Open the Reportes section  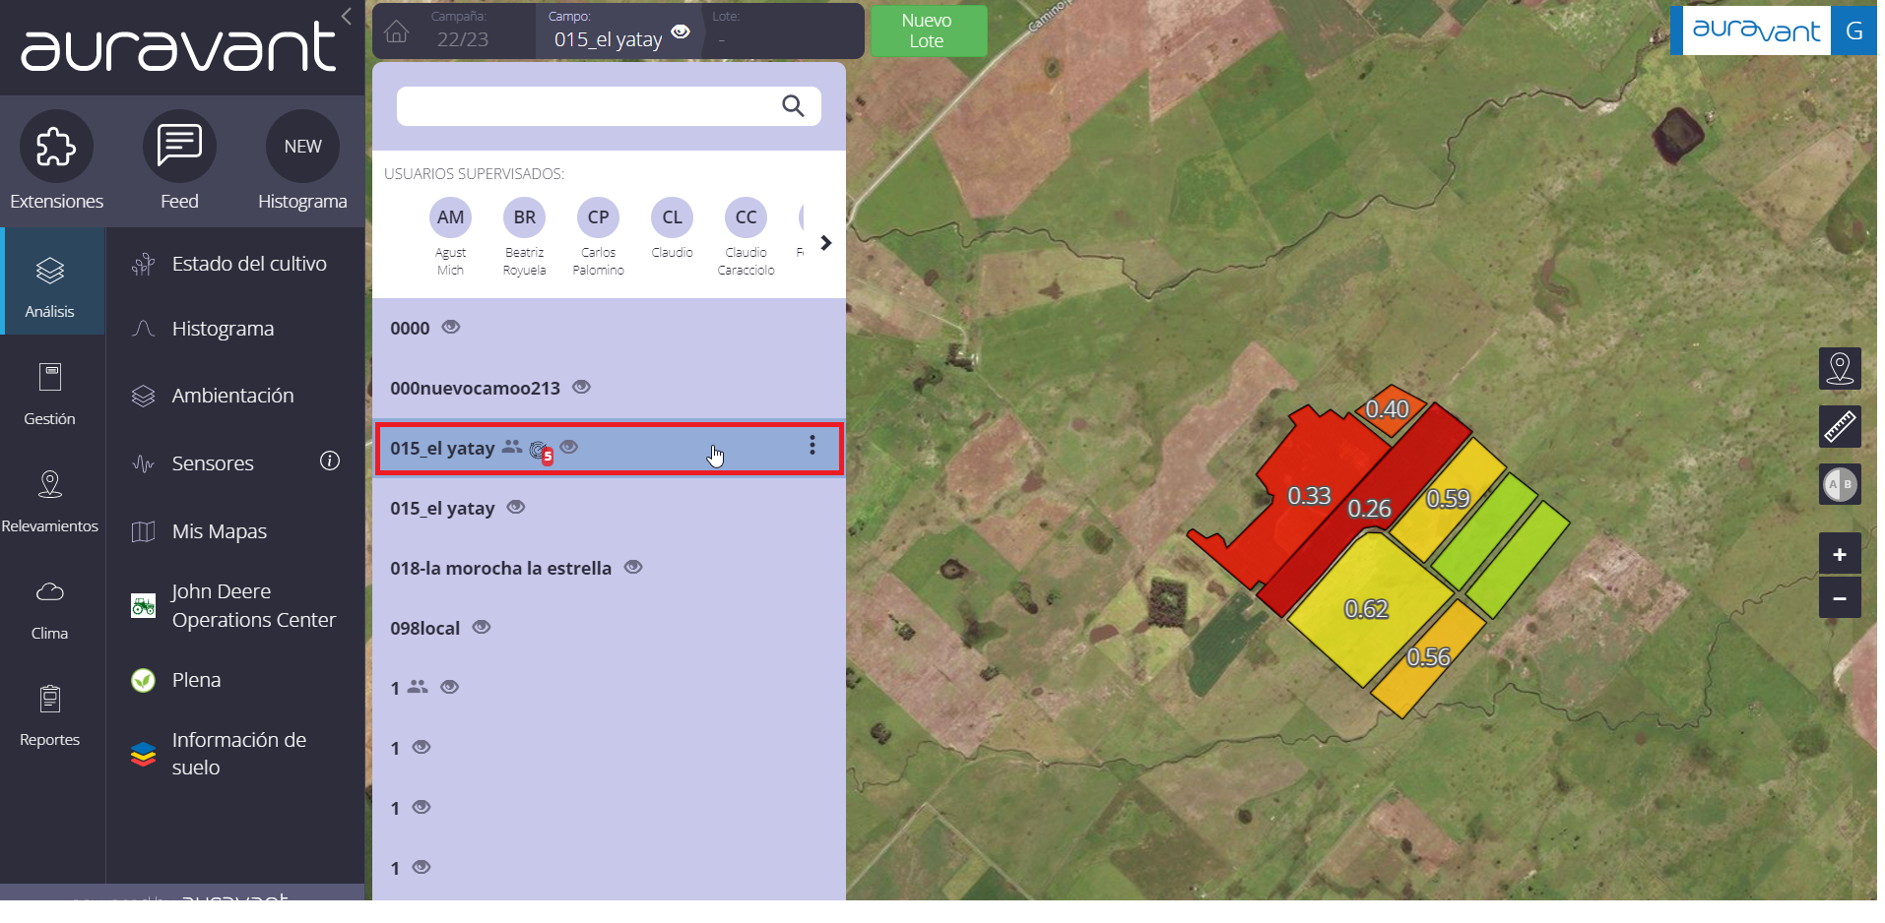pos(50,714)
